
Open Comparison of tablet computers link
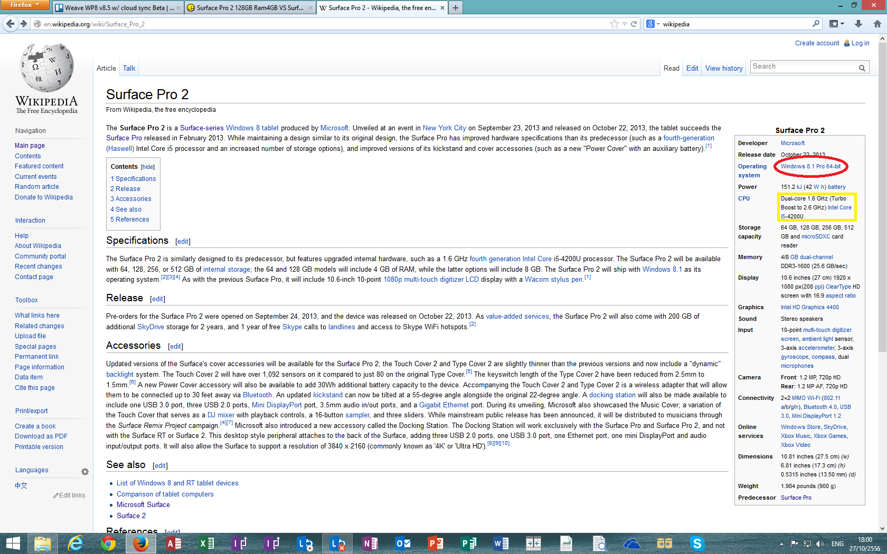165,494
